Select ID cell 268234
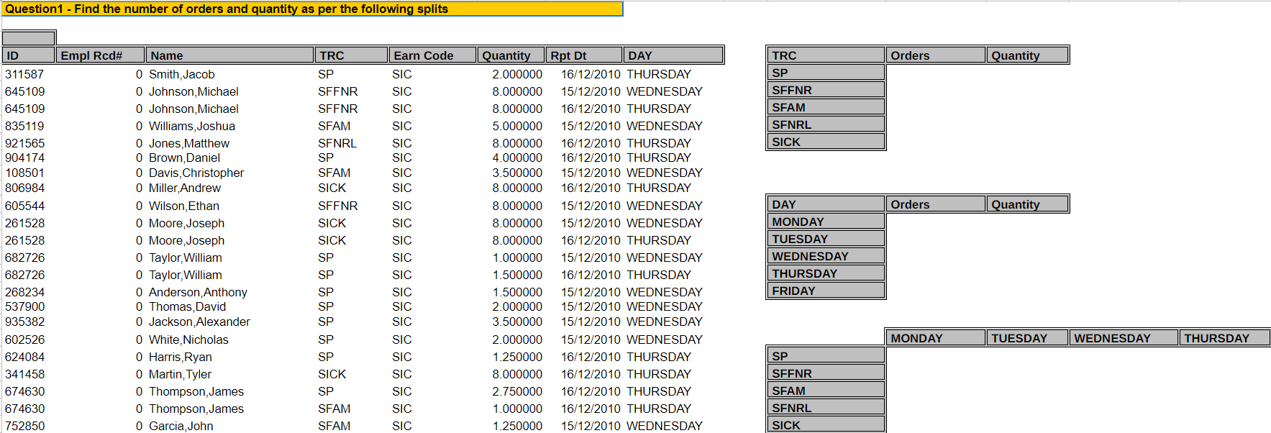The image size is (1271, 433). (24, 292)
